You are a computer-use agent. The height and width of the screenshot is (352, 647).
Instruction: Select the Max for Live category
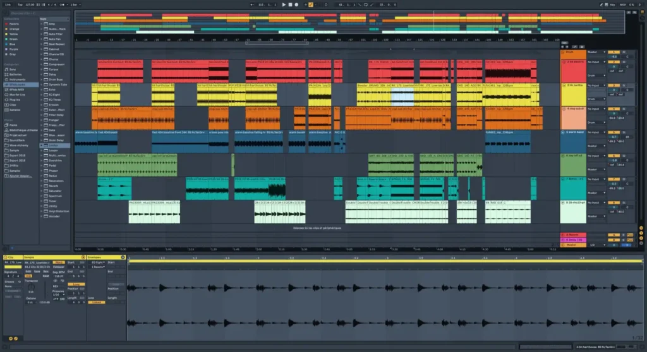coord(17,95)
